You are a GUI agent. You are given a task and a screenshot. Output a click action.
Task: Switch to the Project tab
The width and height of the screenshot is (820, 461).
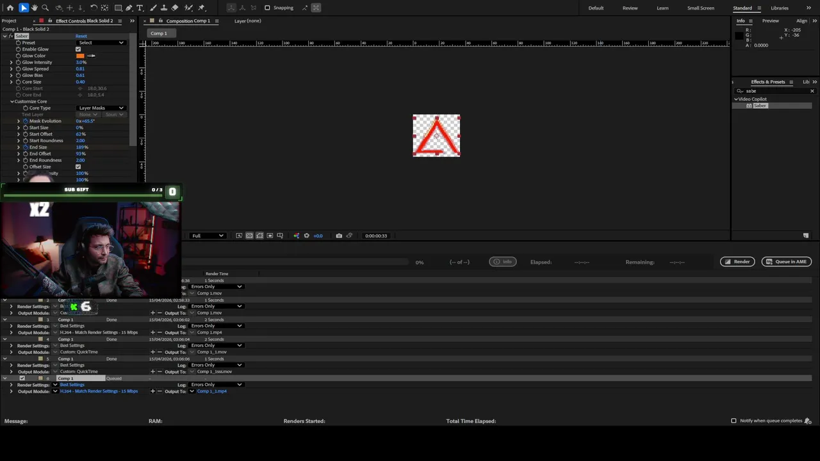click(x=9, y=20)
